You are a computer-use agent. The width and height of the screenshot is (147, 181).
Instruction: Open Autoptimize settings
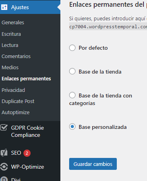pyautogui.click(x=15, y=113)
